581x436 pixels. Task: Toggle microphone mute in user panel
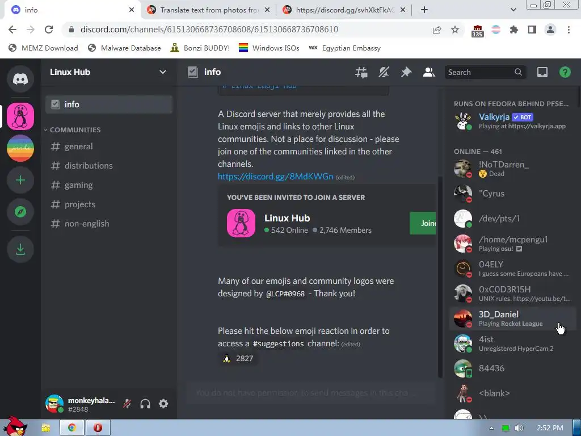click(x=127, y=404)
